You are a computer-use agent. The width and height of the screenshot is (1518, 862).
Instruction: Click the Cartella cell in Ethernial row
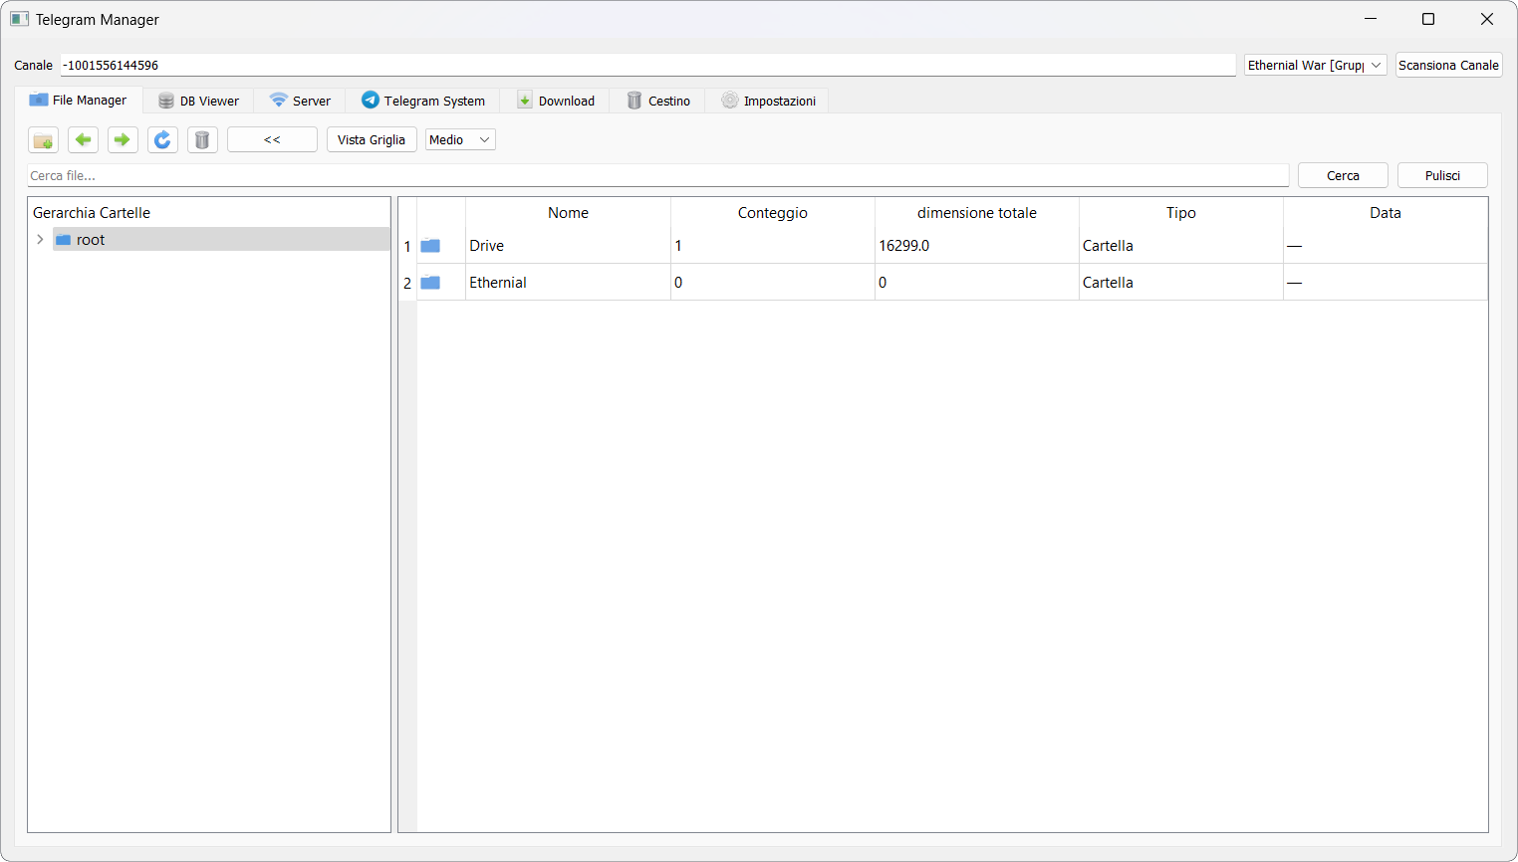[1181, 283]
